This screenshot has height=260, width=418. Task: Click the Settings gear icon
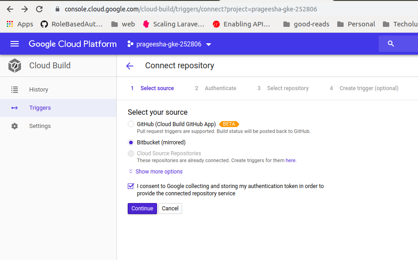coord(15,126)
